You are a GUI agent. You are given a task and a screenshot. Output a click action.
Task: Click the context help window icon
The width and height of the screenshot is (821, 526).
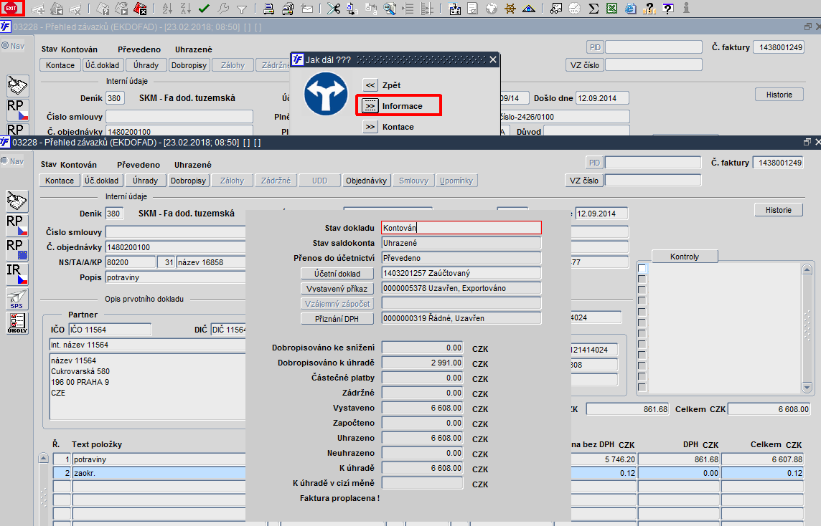coord(668,8)
